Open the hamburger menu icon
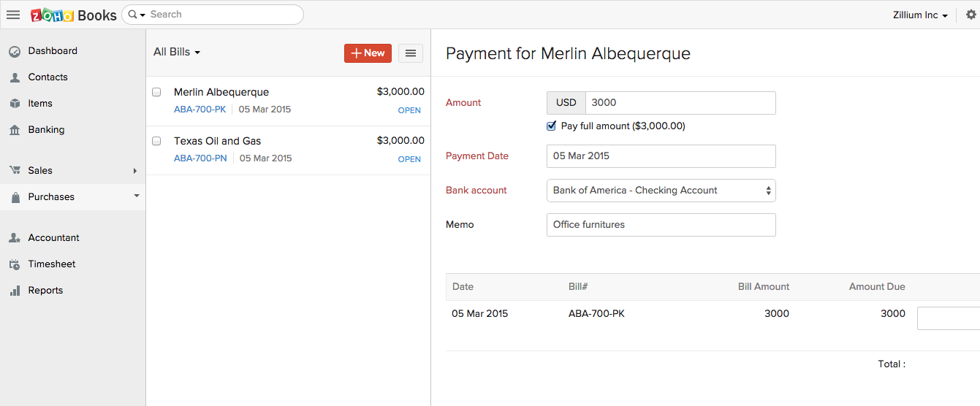Screen dimensions: 980x406 point(13,15)
